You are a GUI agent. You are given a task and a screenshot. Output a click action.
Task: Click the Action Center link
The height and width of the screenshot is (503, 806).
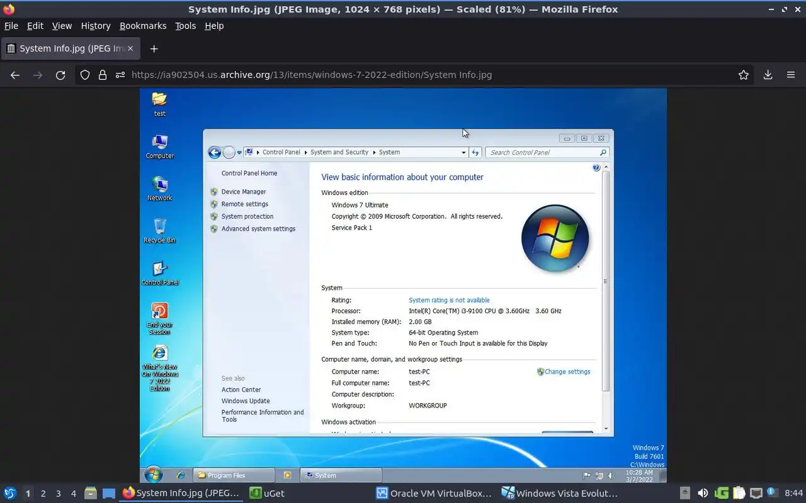pyautogui.click(x=241, y=389)
